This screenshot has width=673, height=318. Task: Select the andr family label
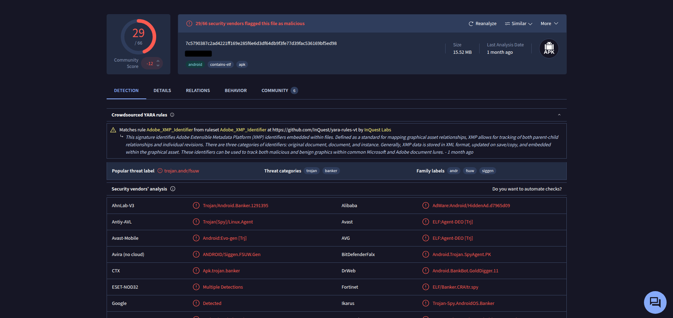click(453, 171)
